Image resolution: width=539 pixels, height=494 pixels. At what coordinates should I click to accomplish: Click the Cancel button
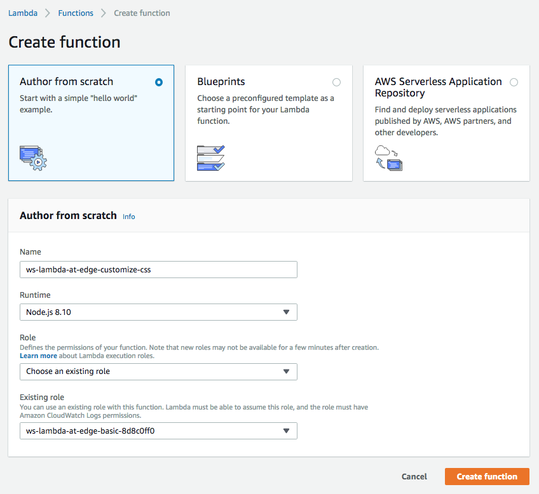[414, 476]
